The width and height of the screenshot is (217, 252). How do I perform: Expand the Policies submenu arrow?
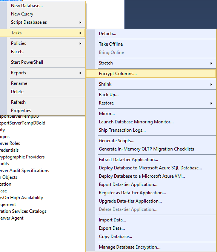(x=80, y=43)
